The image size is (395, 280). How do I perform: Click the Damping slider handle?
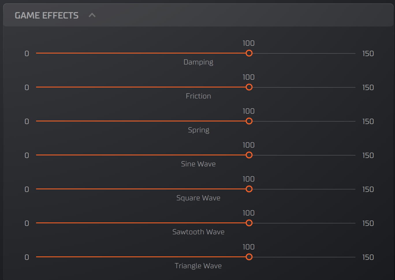249,53
